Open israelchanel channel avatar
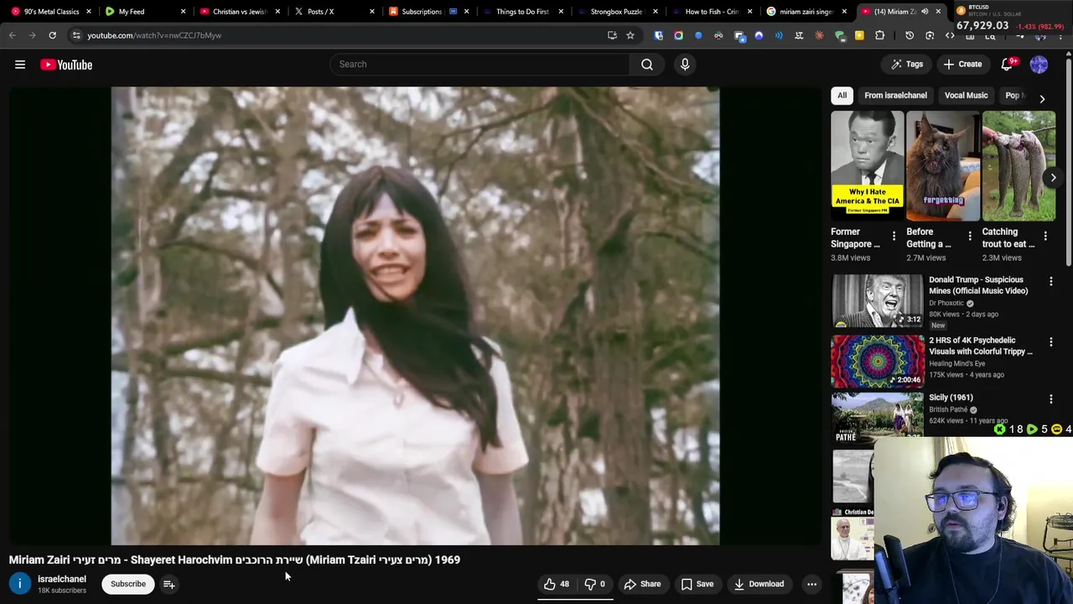 pyautogui.click(x=20, y=584)
